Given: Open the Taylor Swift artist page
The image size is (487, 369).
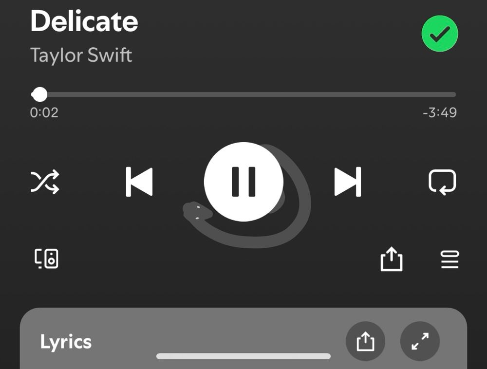Looking at the screenshot, I should pos(81,55).
